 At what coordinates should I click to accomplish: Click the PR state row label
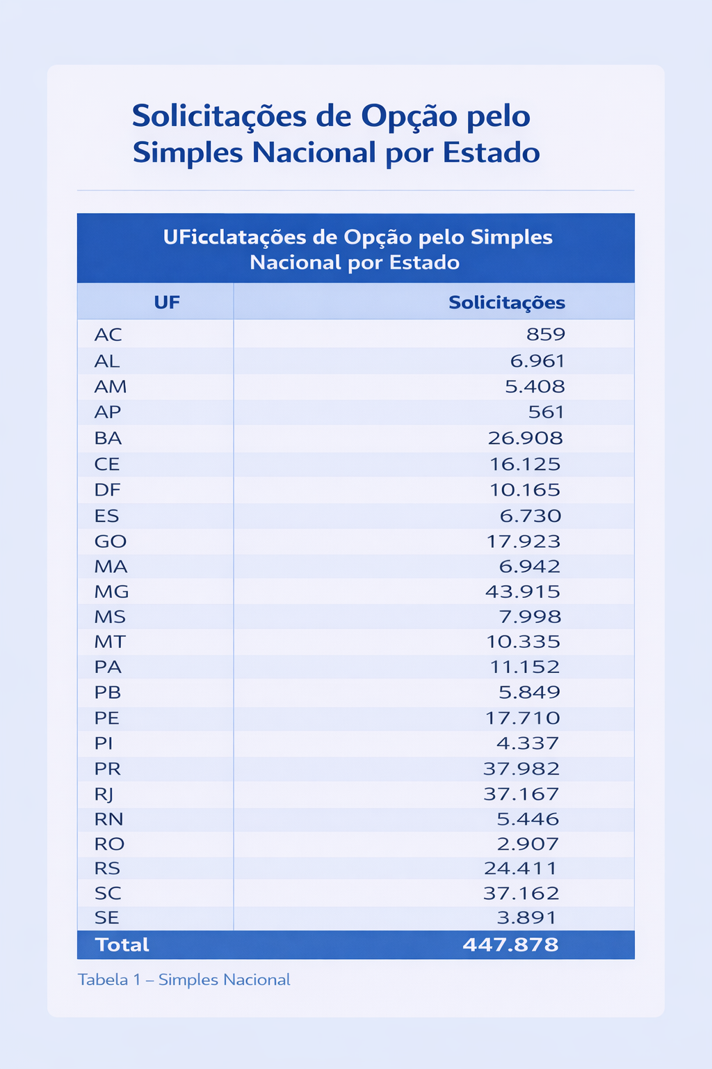108,769
